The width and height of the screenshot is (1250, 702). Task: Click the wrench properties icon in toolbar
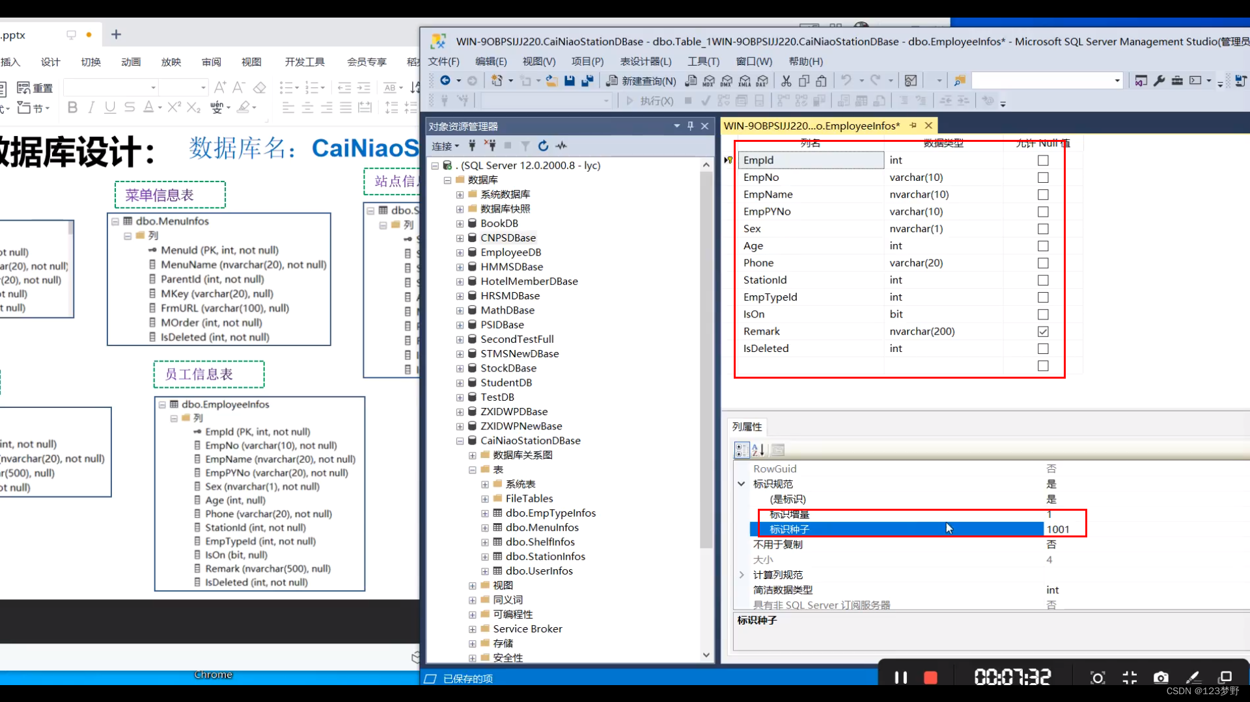(x=1160, y=81)
